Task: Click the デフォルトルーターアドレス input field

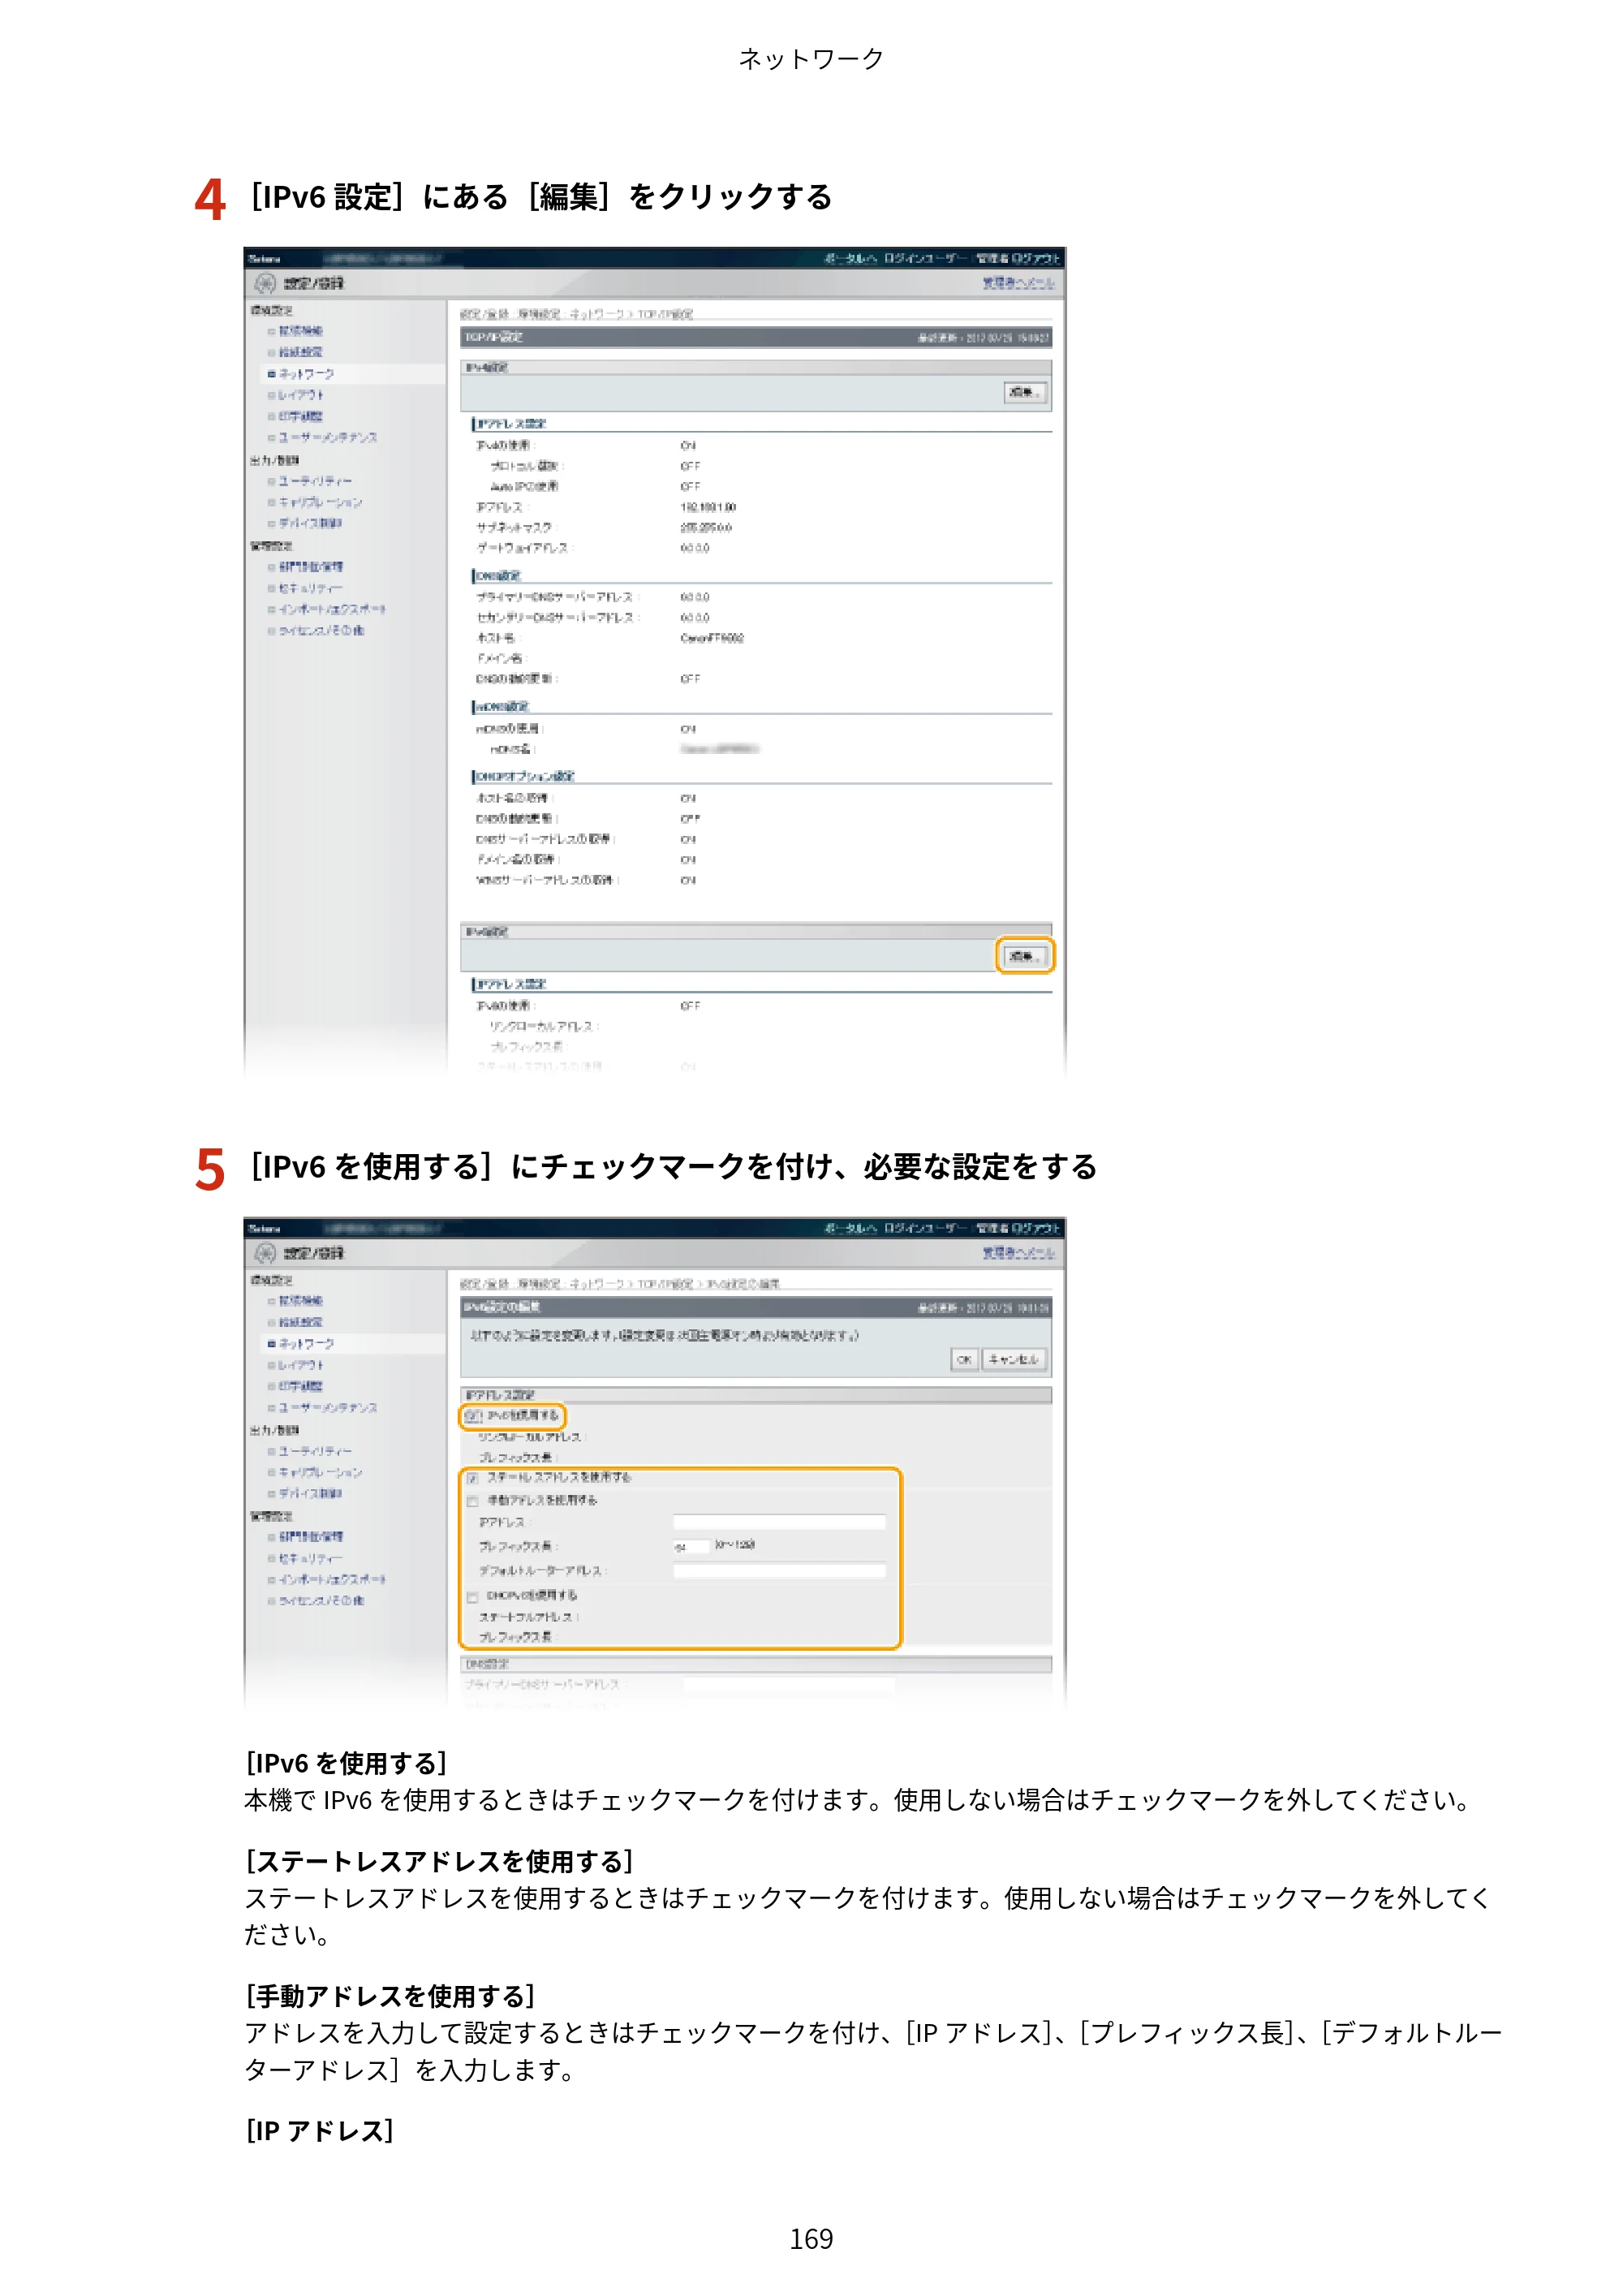Action: 779,1570
